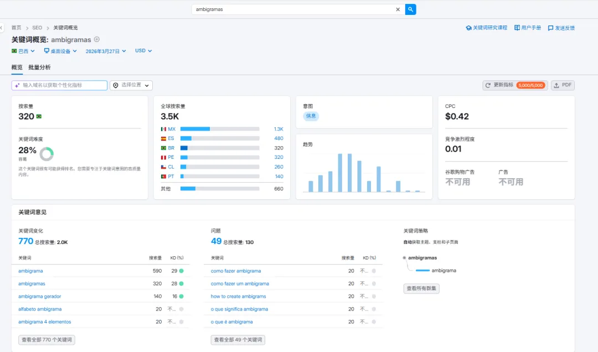The width and height of the screenshot is (598, 352).
Task: Switch to the 概览 tab
Action: (17, 67)
